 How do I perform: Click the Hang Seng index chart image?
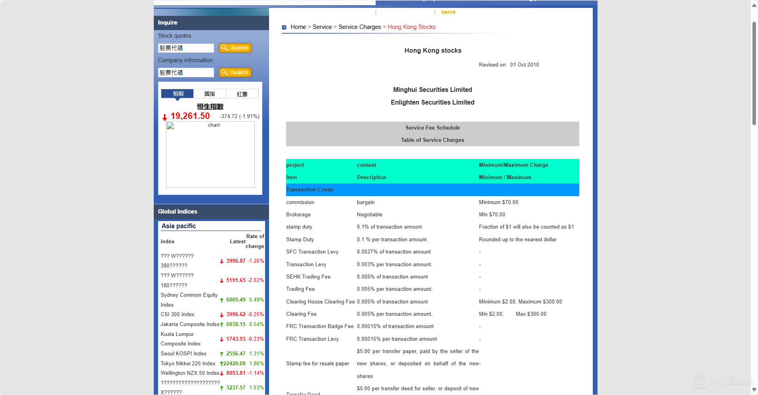[x=210, y=155]
